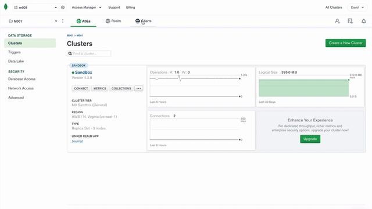Open the cluster ellipsis options menu
Screen dimensions: 372x209
pos(138,88)
